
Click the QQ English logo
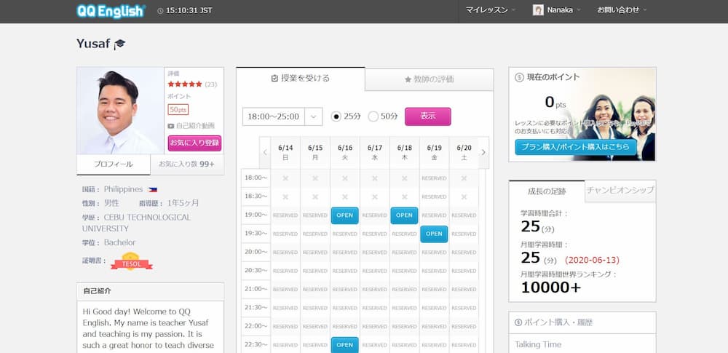[111, 11]
